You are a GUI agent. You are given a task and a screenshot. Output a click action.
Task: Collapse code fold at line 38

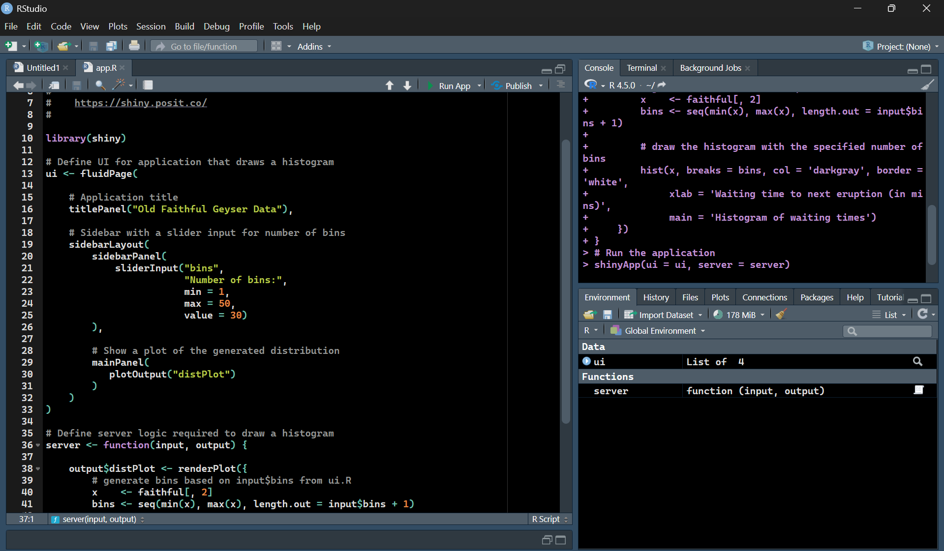coord(38,469)
